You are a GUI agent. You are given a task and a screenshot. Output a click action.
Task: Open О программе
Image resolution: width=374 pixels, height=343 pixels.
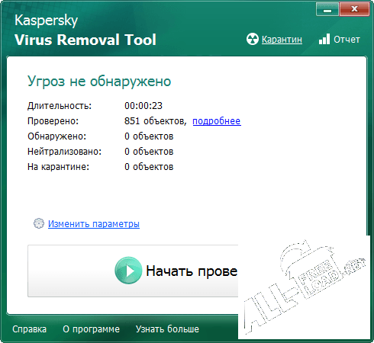tap(91, 329)
